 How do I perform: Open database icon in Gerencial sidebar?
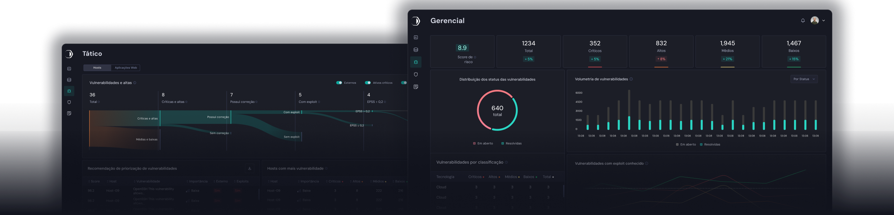[416, 50]
